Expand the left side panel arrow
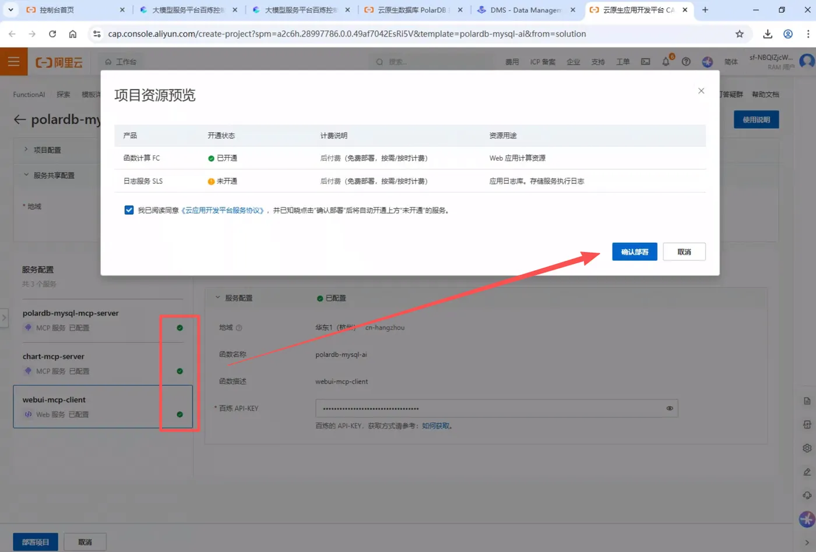This screenshot has width=816, height=552. tap(4, 317)
